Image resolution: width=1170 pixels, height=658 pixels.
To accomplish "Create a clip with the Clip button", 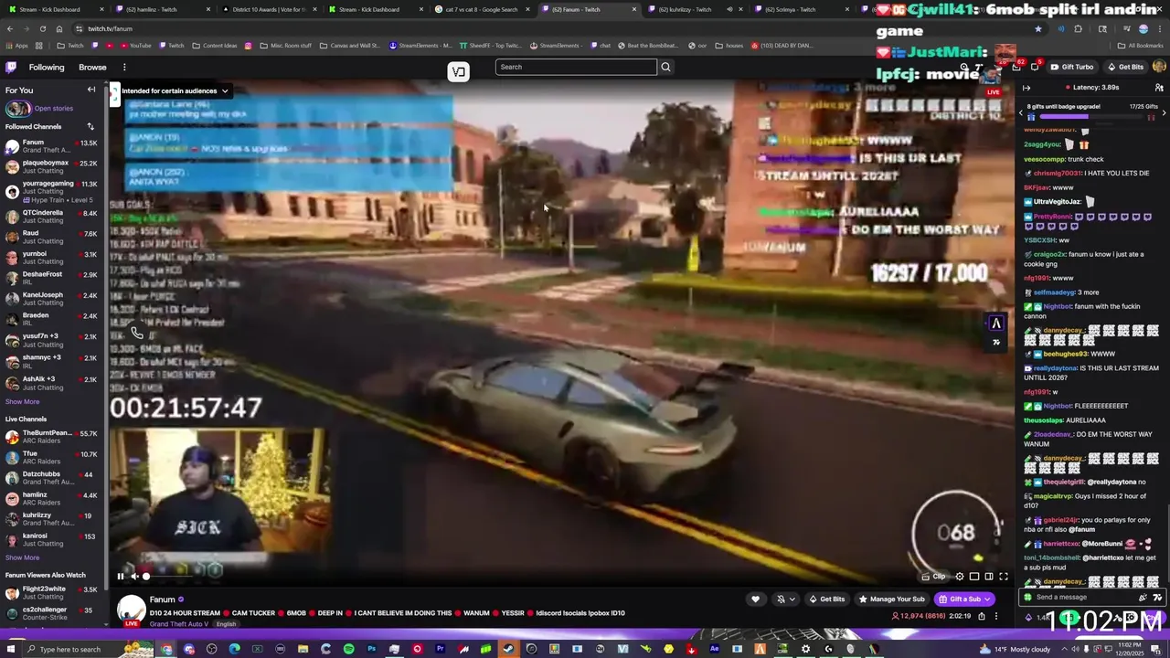I will click(x=933, y=577).
